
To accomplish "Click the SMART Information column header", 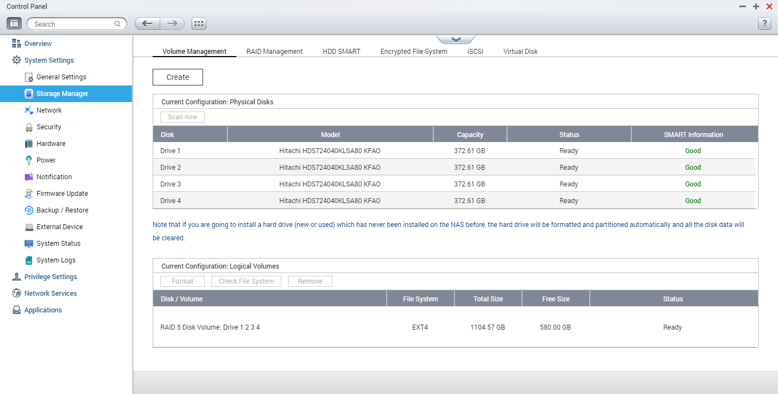I will pyautogui.click(x=694, y=134).
